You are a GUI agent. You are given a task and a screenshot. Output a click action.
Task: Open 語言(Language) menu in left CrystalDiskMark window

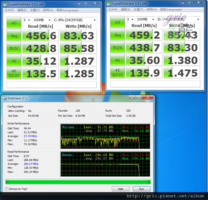click(x=67, y=10)
